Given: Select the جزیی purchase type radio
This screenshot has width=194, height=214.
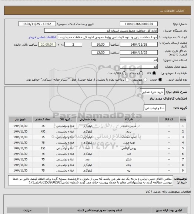Looking at the screenshot, I should tap(160, 80).
